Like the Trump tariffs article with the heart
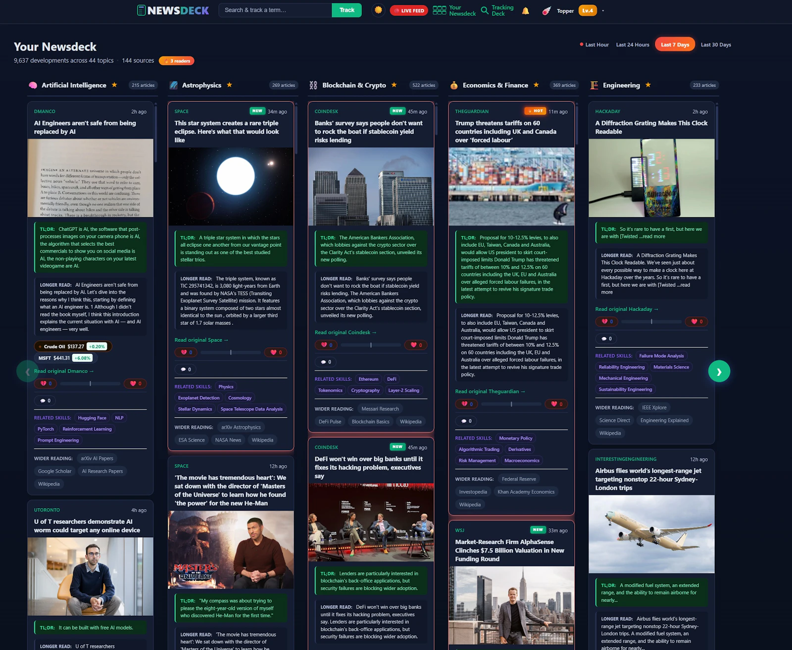792x650 pixels. 556,404
